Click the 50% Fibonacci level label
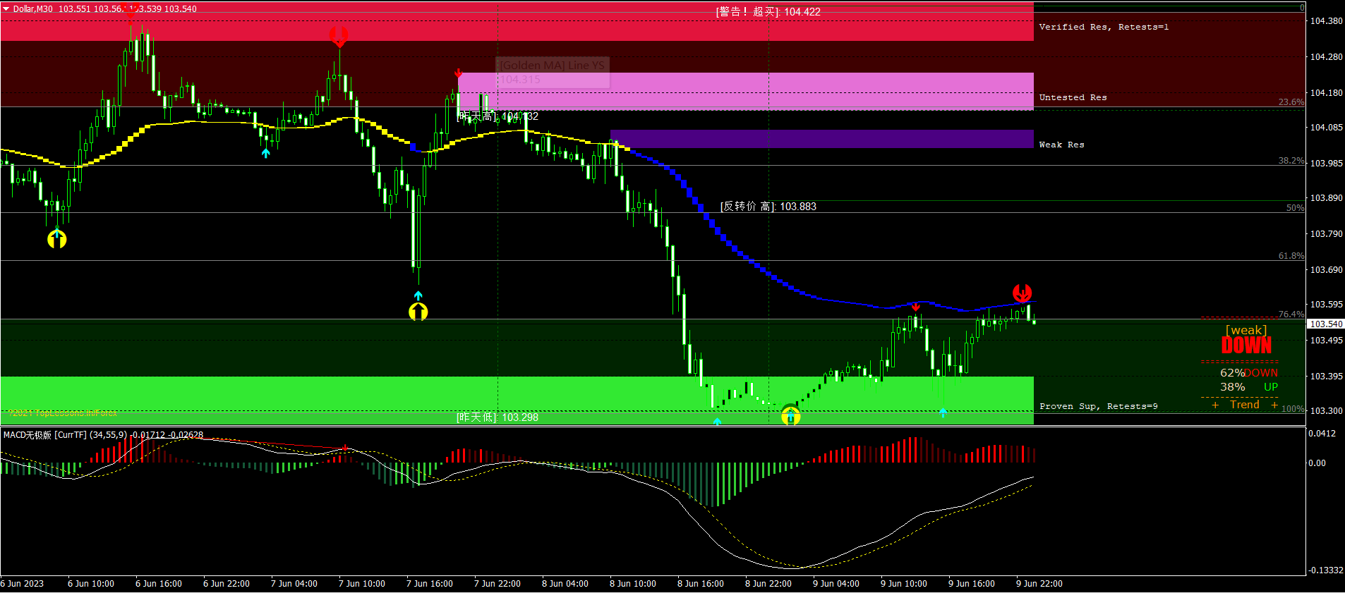The width and height of the screenshot is (1345, 593). point(1295,208)
